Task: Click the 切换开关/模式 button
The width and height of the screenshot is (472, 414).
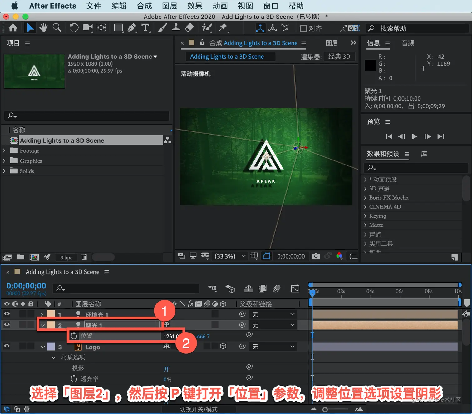Action: 199,409
